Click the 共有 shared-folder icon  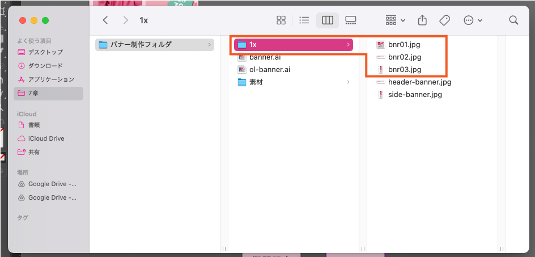pyautogui.click(x=22, y=152)
